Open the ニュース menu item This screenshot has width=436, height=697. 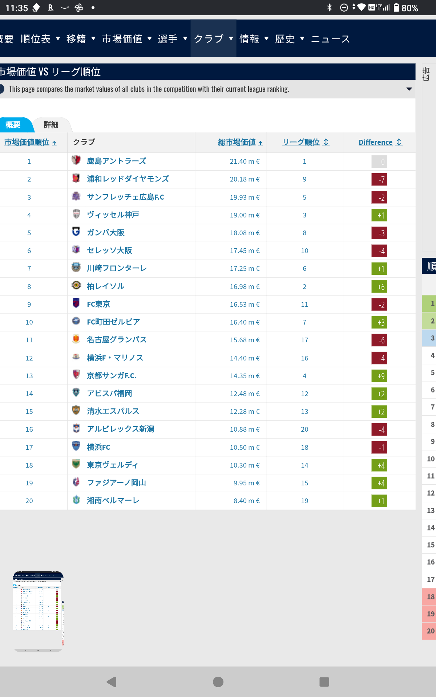[330, 39]
